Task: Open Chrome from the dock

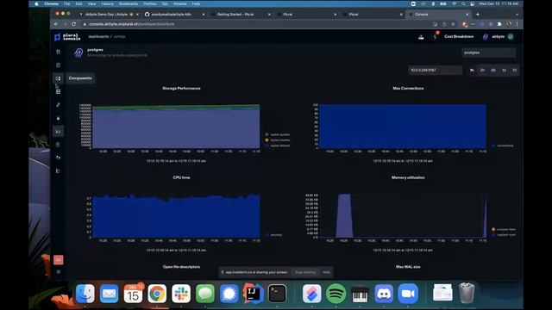Action: 157,294
